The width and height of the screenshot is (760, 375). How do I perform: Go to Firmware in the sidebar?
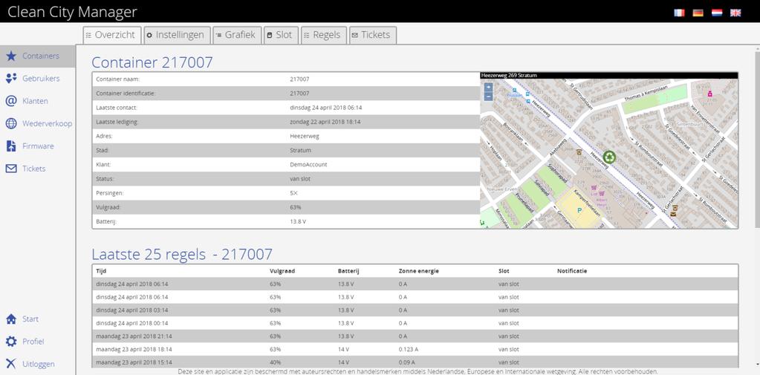pos(38,146)
